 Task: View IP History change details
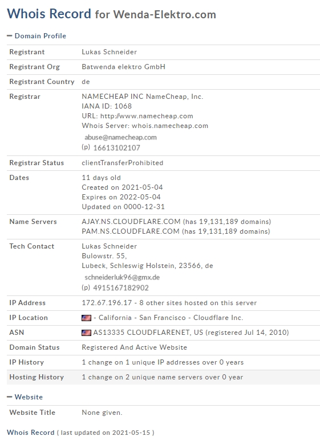pyautogui.click(x=163, y=362)
